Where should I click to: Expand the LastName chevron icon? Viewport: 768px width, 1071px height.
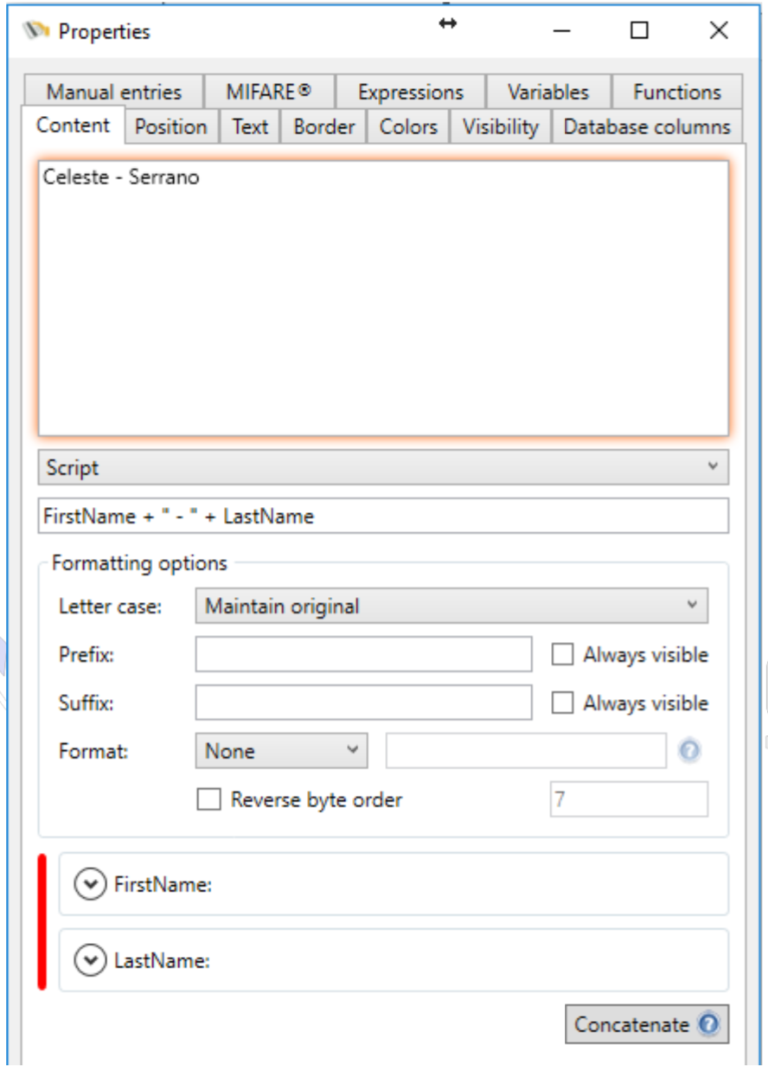90,960
